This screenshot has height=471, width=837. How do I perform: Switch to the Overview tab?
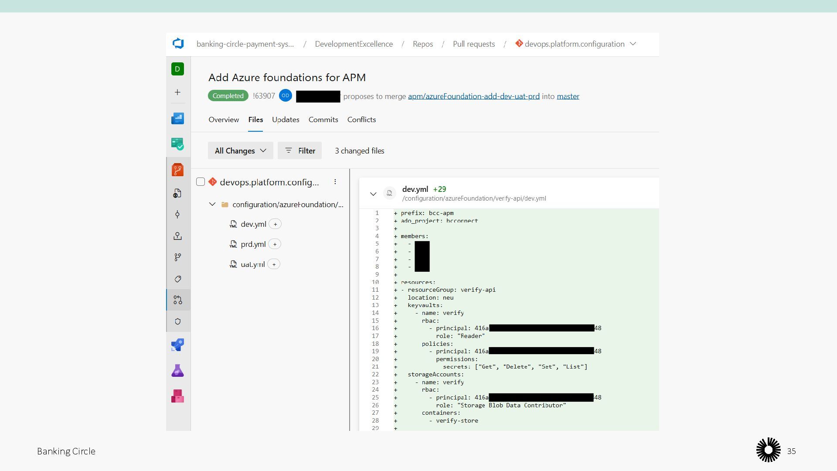click(224, 119)
